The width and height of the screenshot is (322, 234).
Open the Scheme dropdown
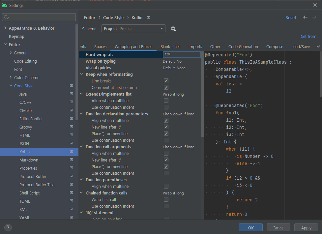point(133,29)
